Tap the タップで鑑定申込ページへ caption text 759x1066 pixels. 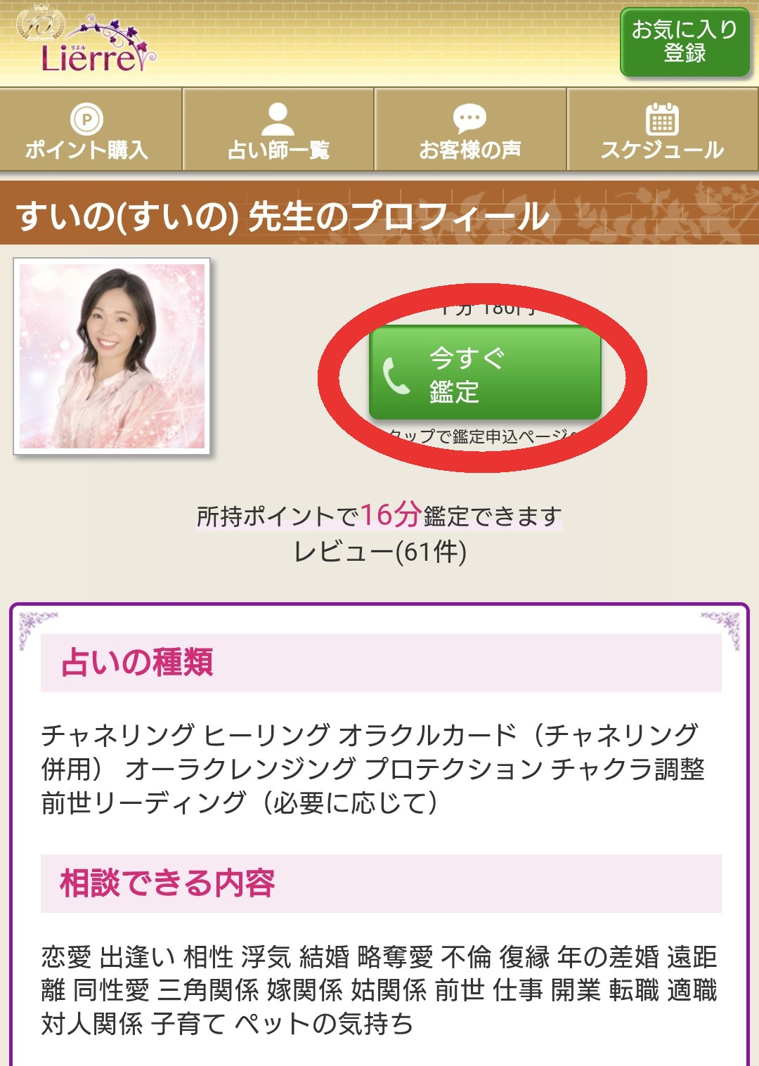pos(485,436)
